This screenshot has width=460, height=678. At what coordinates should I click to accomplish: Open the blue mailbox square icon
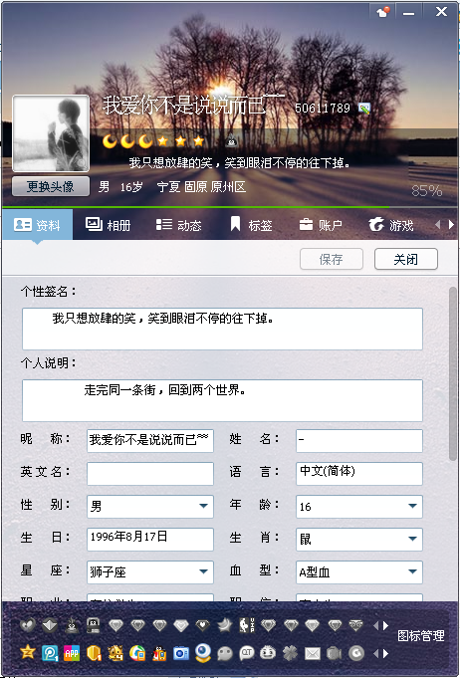click(x=181, y=653)
